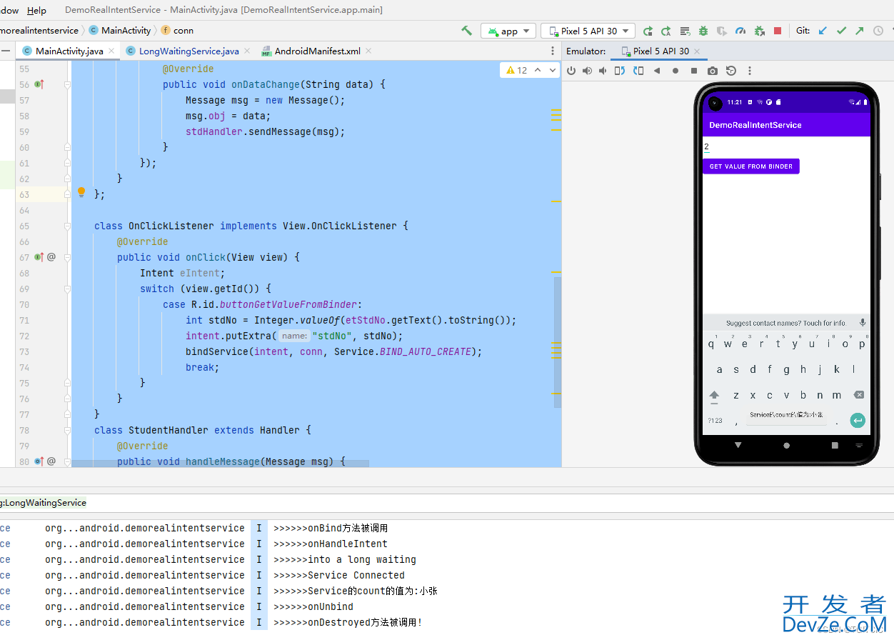The image size is (894, 640).
Task: Click MainActivity breadcrumb in navigation bar
Action: [x=120, y=30]
